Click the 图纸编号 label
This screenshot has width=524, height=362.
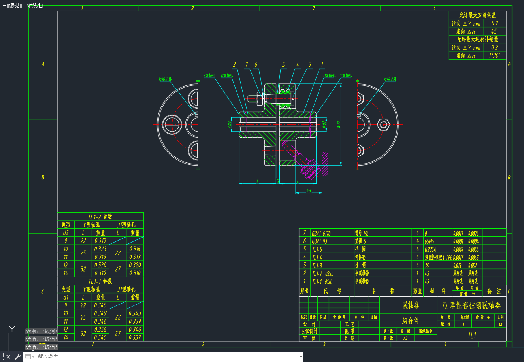(426, 331)
